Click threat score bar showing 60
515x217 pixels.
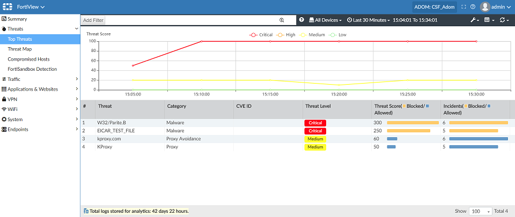point(392,139)
